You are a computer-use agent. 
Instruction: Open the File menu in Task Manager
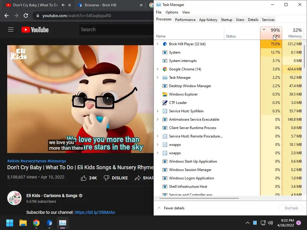pyautogui.click(x=159, y=12)
